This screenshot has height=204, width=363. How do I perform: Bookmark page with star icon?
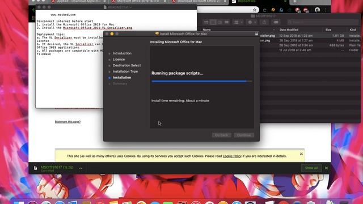click(255, 10)
